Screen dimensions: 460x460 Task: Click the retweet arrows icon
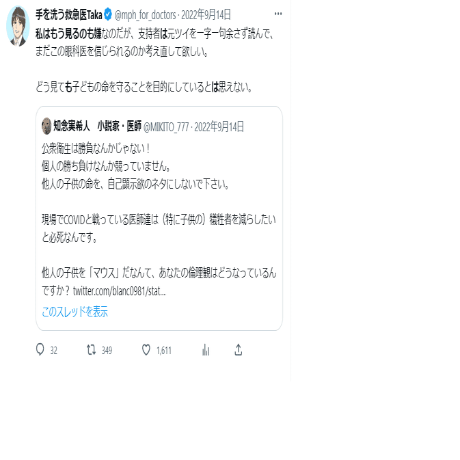(x=91, y=350)
